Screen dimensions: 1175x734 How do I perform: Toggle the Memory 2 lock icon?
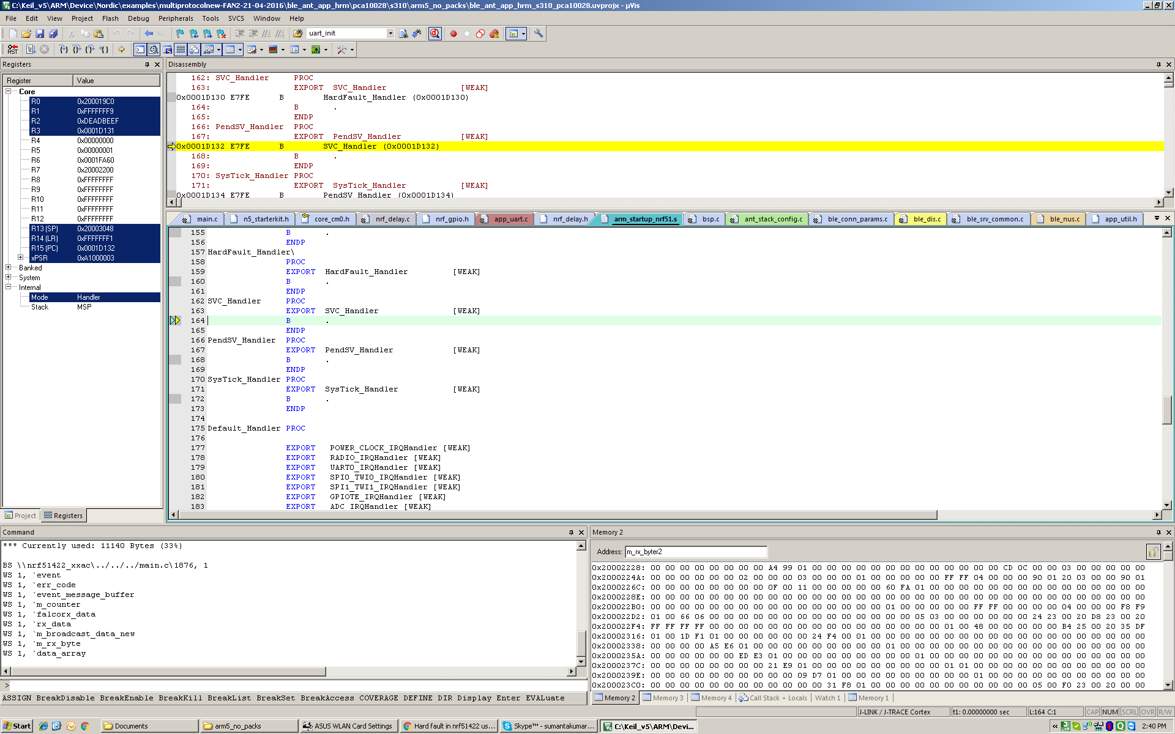pos(1153,552)
